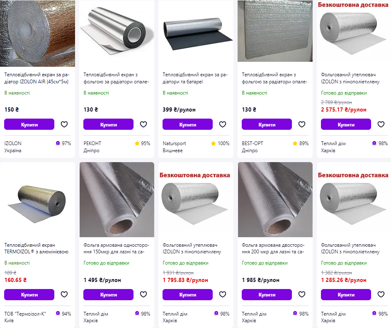
Task: Buy the IZOLON AIR screen for 150 ₴
Action: 29,124
